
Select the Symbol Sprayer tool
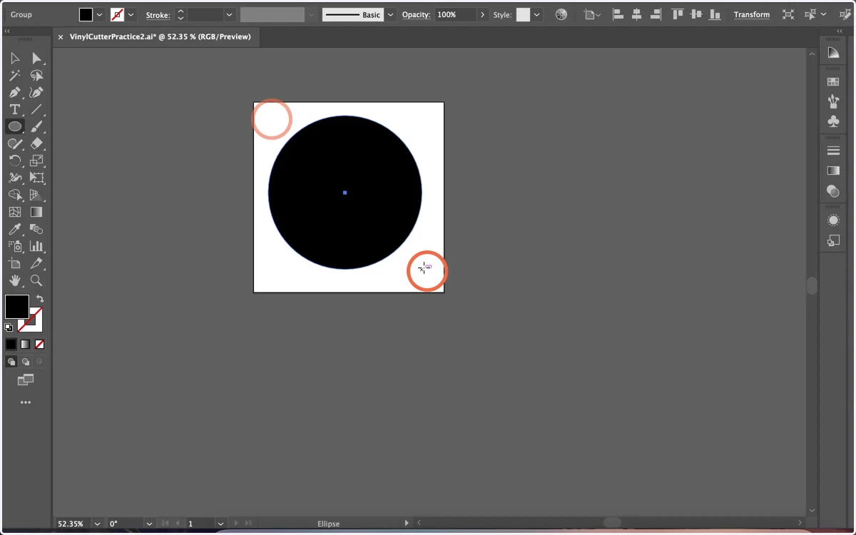click(15, 247)
